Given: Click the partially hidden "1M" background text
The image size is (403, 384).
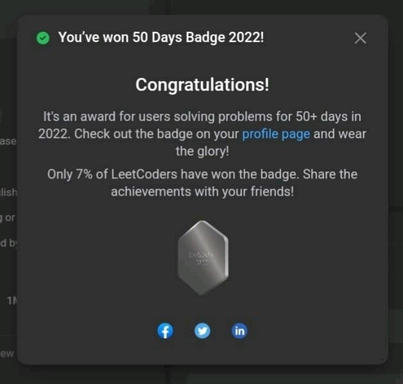Looking at the screenshot, I should coord(12,301).
